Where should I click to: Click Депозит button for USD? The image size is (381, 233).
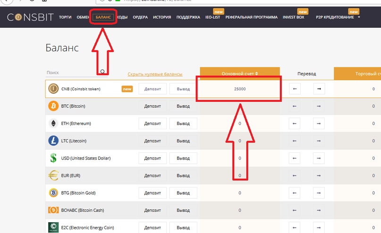pos(152,158)
